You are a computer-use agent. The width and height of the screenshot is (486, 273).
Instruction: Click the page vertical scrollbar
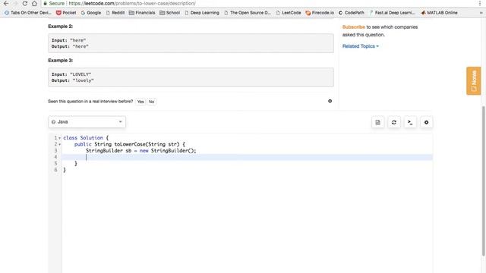(483, 180)
